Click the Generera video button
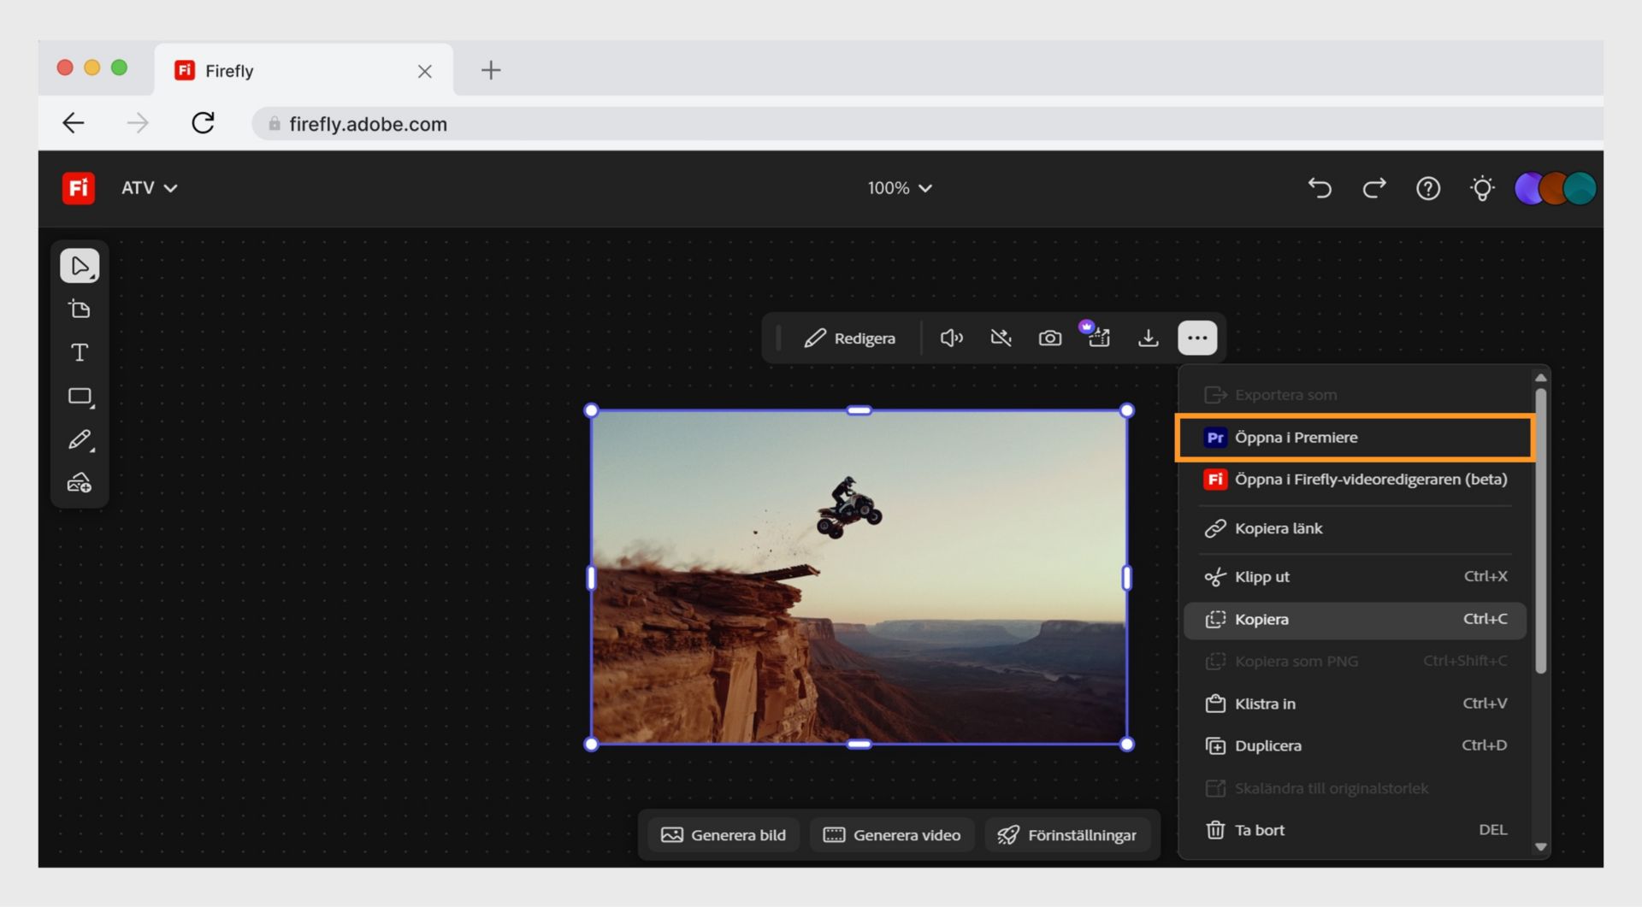Screen dimensions: 1642x907 (892, 835)
